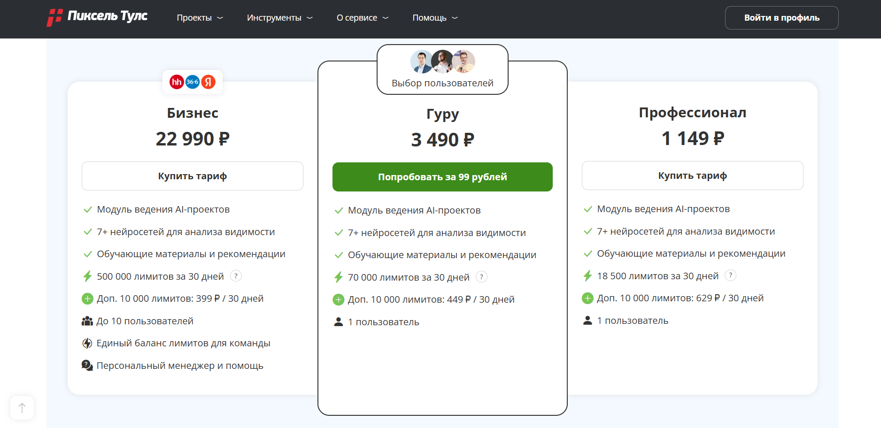
Task: Open the Помощь menu
Action: (x=434, y=18)
